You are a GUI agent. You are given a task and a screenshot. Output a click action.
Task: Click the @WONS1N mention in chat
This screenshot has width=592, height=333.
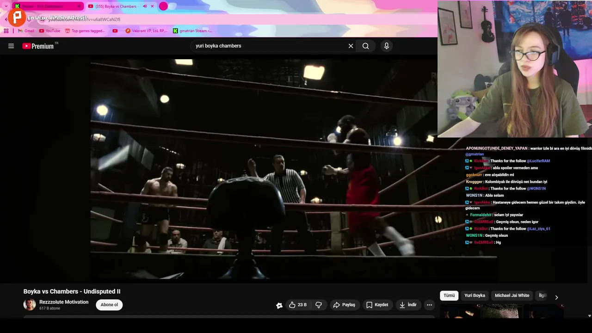point(536,189)
